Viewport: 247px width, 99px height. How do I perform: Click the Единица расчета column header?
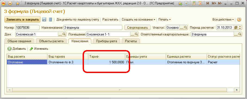(x=186, y=57)
